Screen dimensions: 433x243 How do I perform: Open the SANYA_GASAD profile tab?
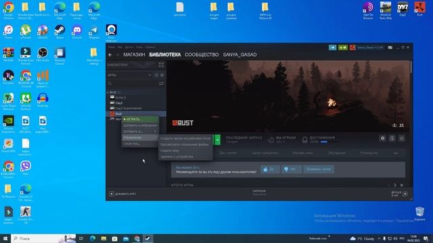(240, 55)
